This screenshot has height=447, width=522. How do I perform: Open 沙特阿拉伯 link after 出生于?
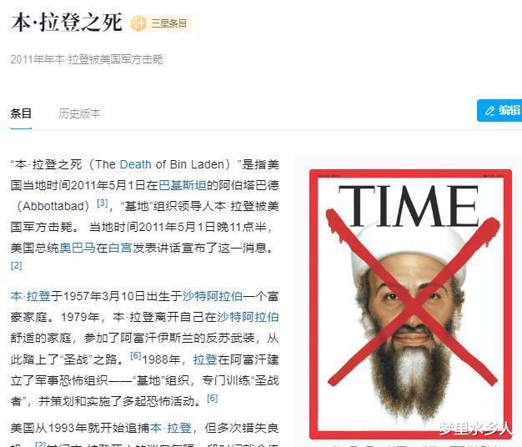coord(213,296)
